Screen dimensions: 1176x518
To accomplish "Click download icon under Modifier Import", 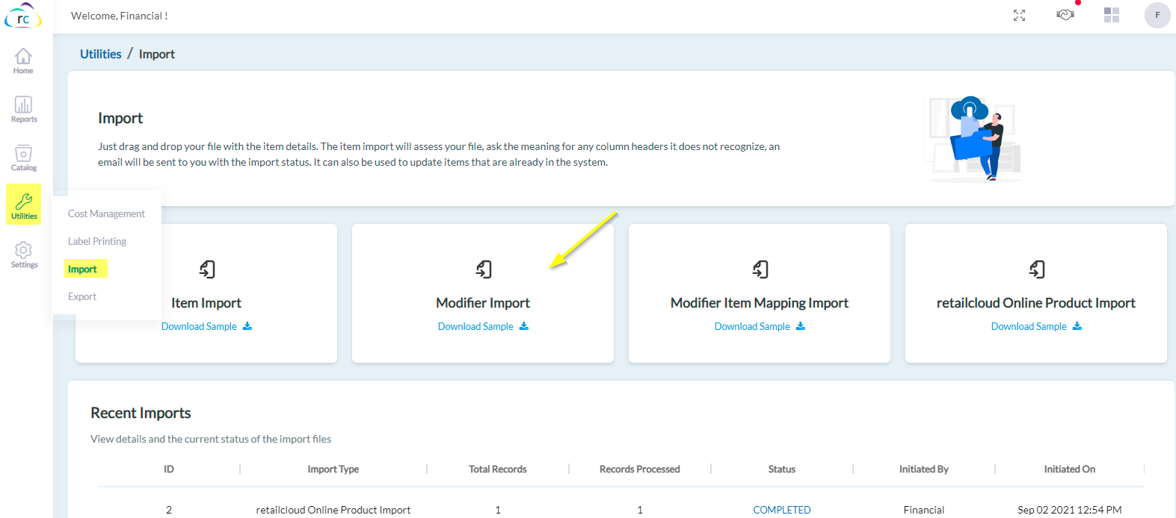I will coord(524,326).
